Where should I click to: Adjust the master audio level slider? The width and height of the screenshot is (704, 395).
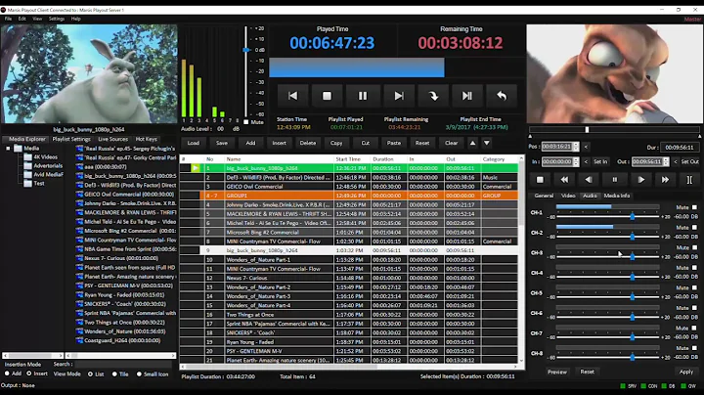[x=246, y=50]
